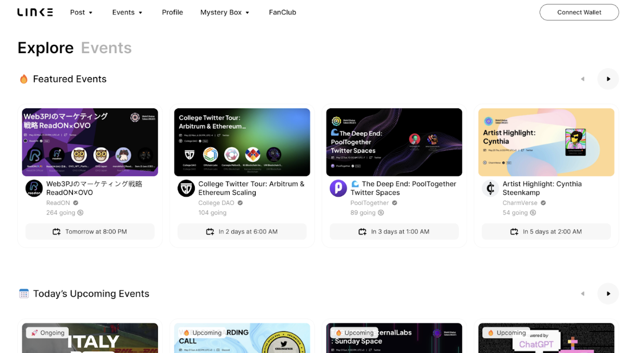Image resolution: width=626 pixels, height=353 pixels.
Task: Open the upcoming Sunday Space event card
Action: (394, 338)
